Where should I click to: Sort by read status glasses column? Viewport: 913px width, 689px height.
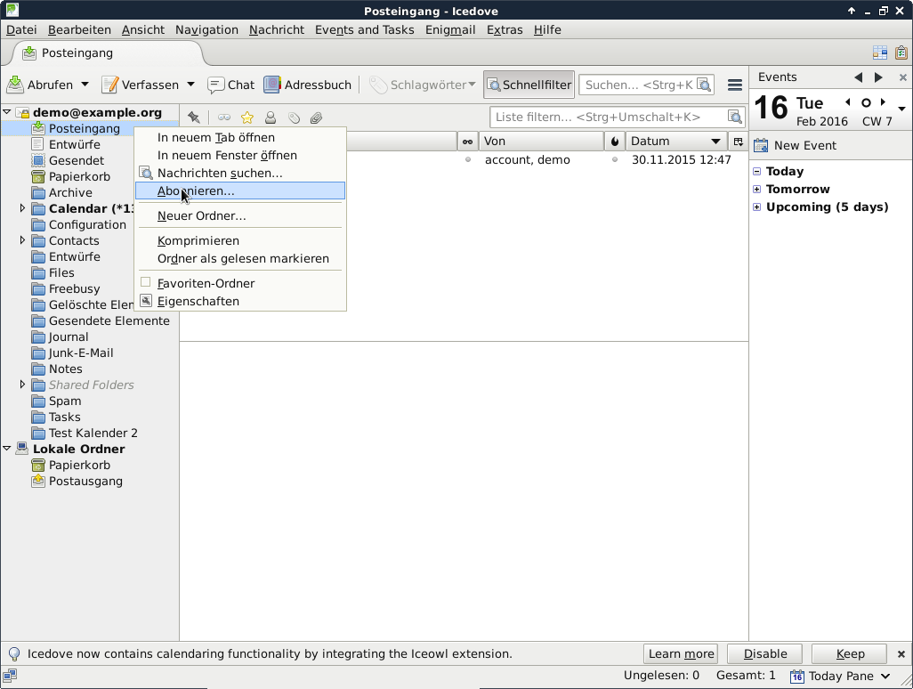[467, 142]
